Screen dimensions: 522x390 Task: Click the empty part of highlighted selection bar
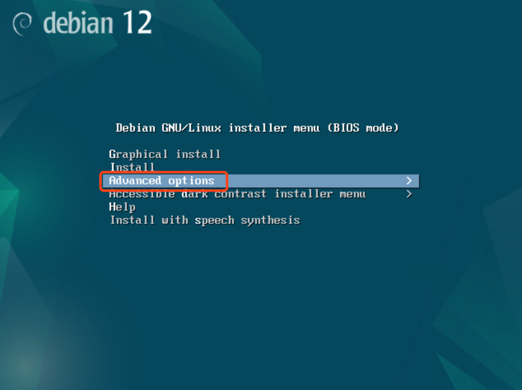pyautogui.click(x=315, y=181)
